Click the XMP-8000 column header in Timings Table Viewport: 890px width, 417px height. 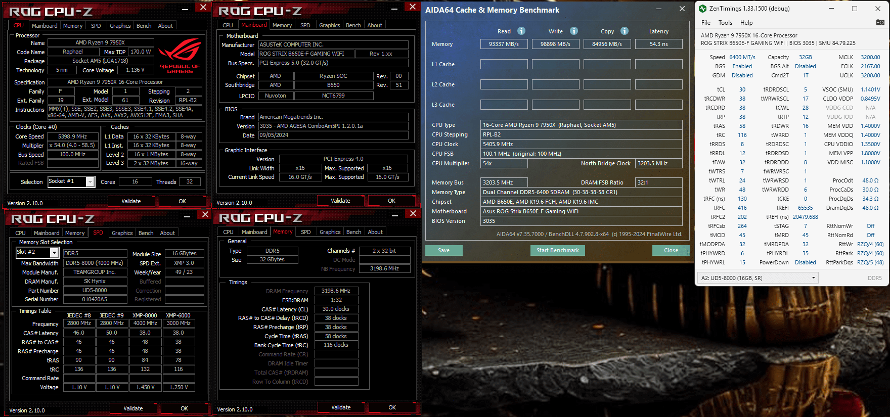[x=145, y=315]
